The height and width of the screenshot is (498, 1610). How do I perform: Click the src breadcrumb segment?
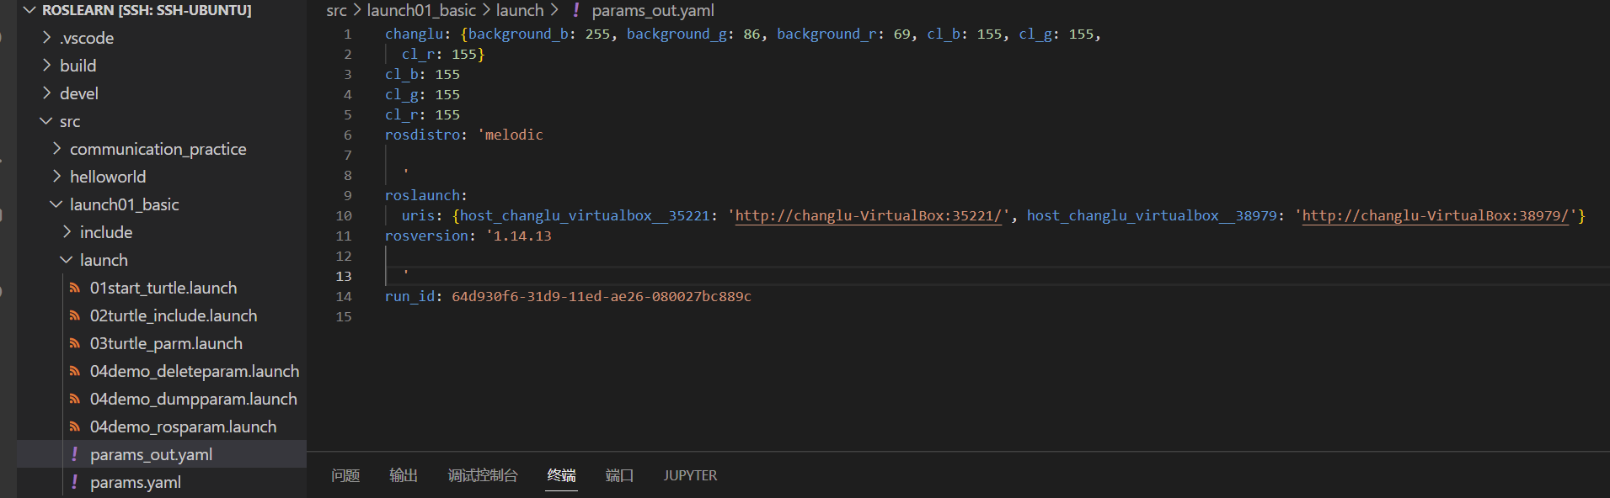coord(336,10)
